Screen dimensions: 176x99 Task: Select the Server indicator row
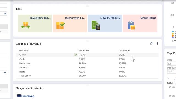(87, 55)
